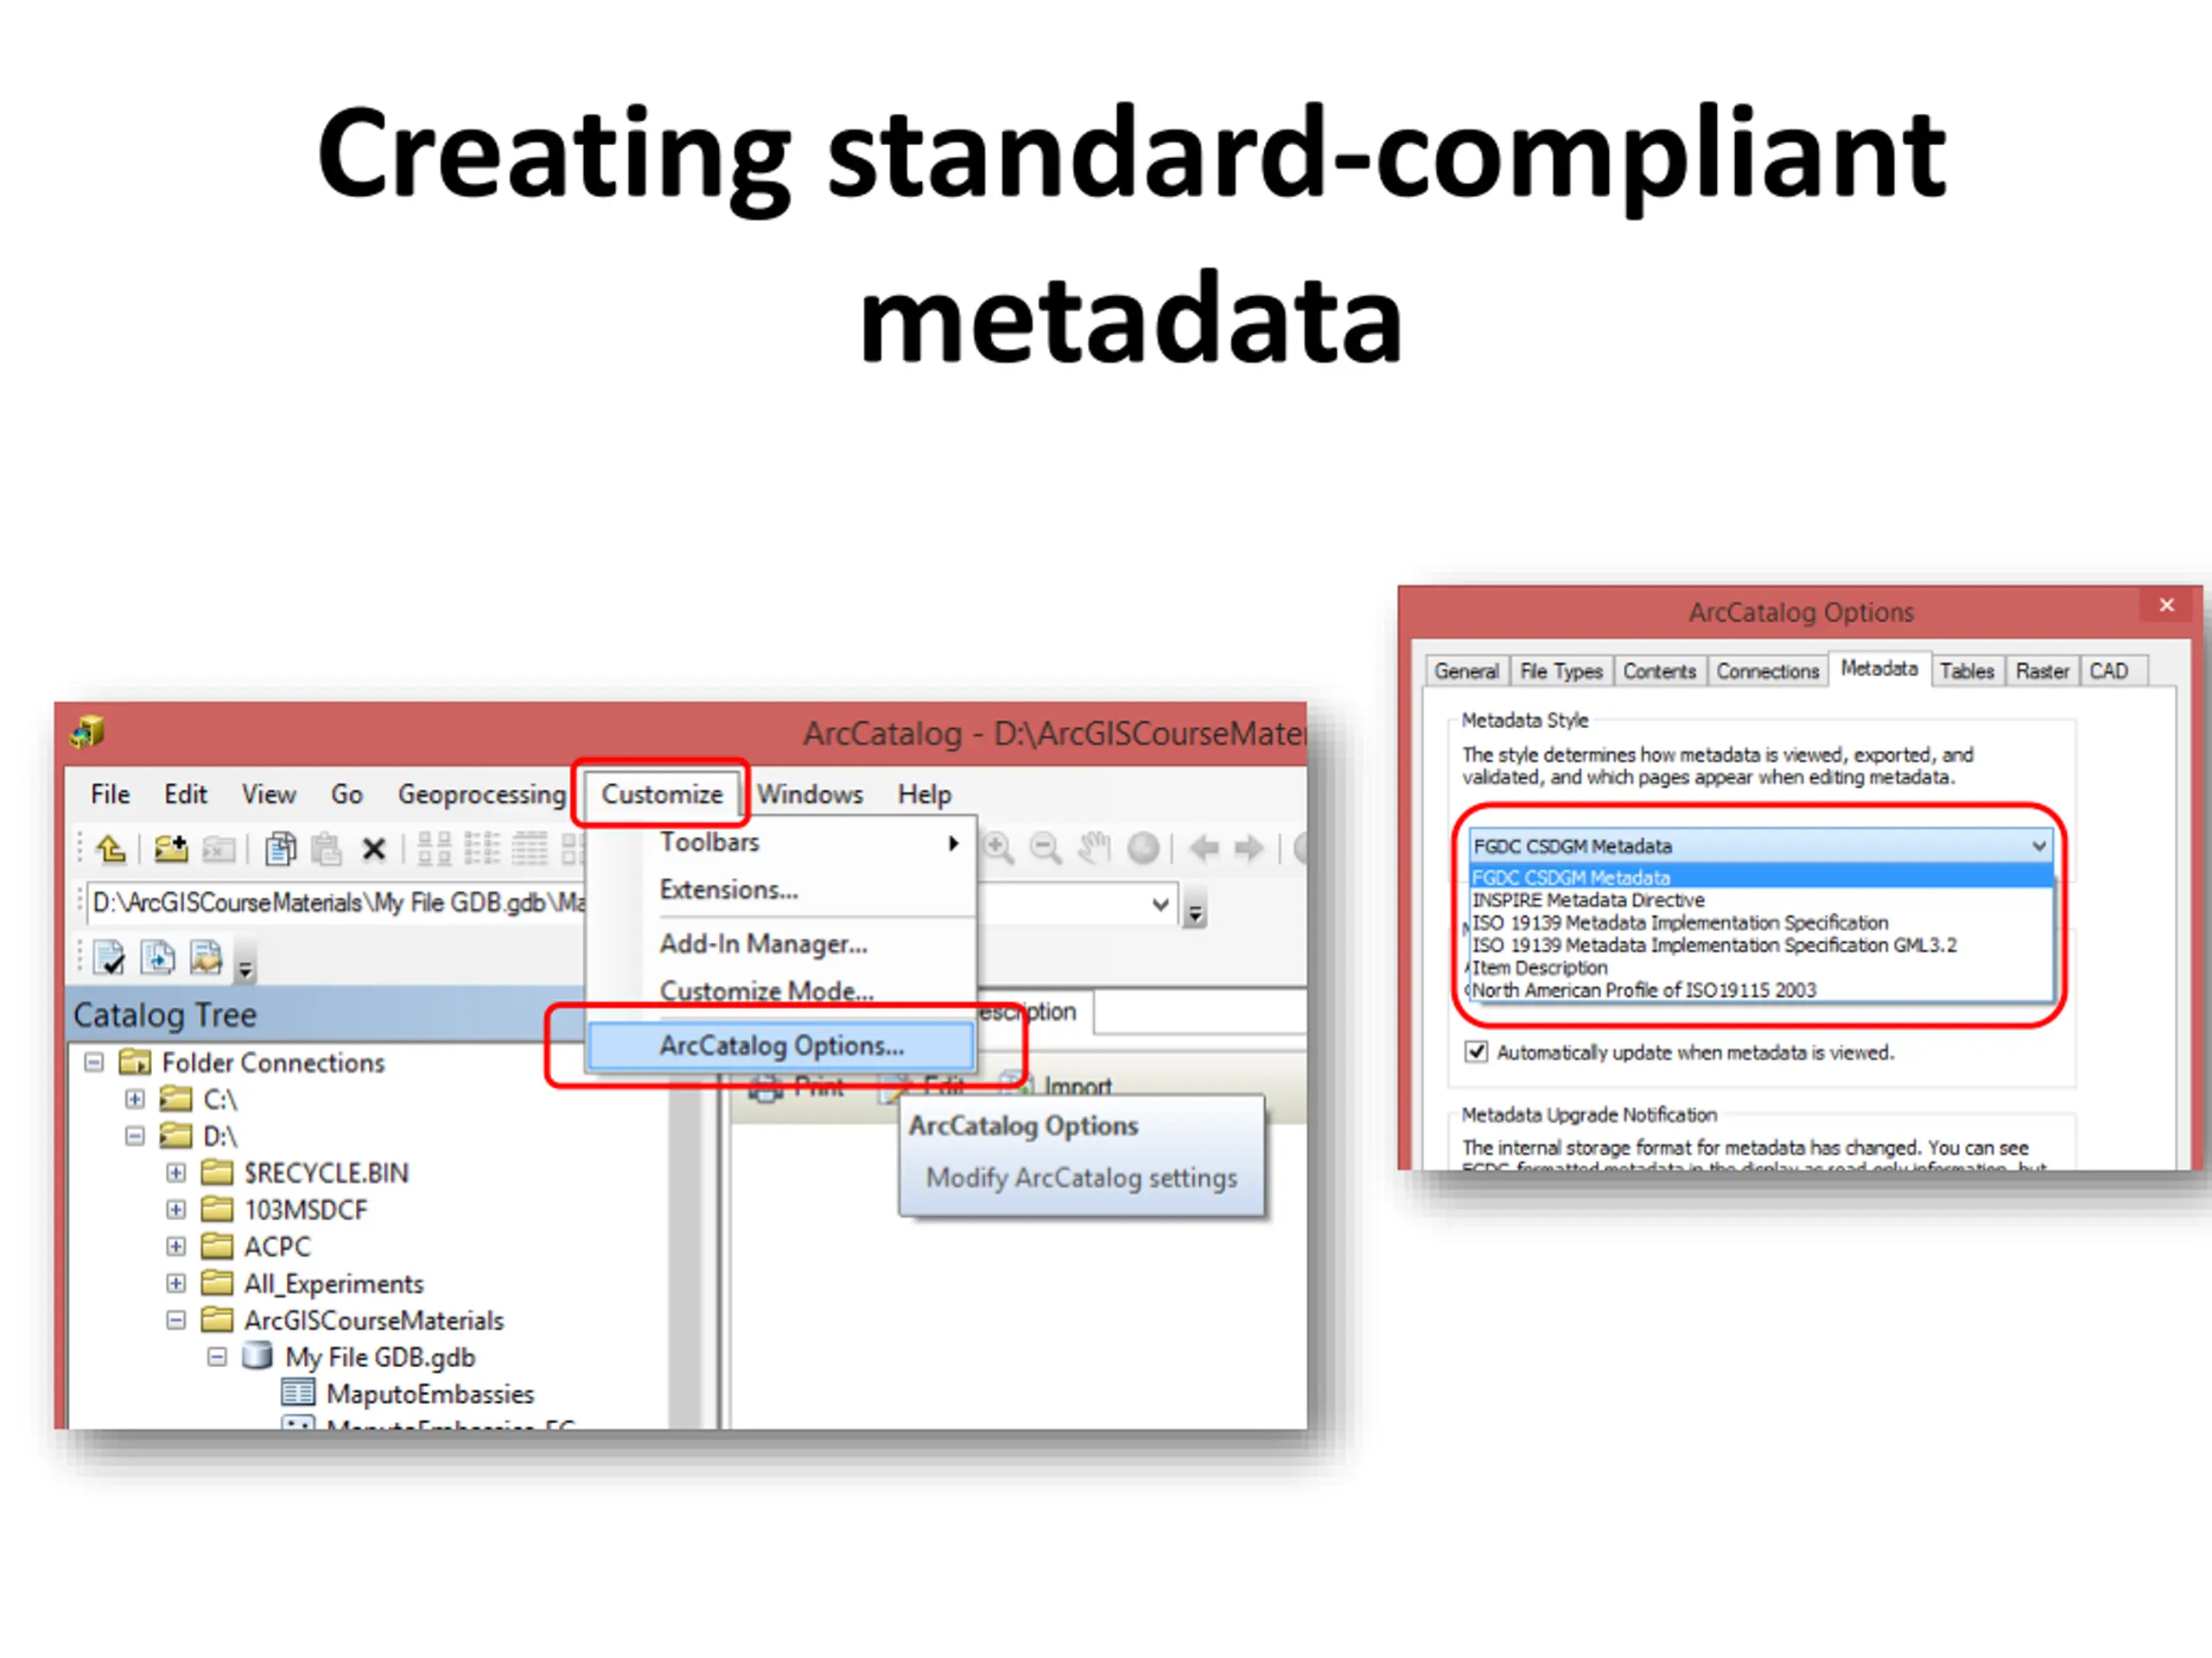Open the File menu

click(110, 794)
